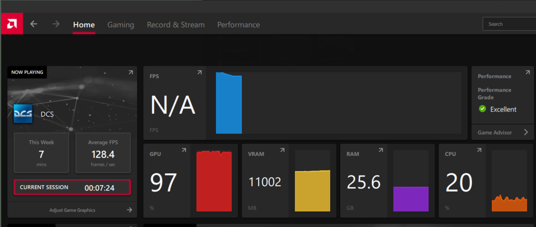The height and width of the screenshot is (227, 536).
Task: Open the DCS game icon
Action: tap(23, 114)
